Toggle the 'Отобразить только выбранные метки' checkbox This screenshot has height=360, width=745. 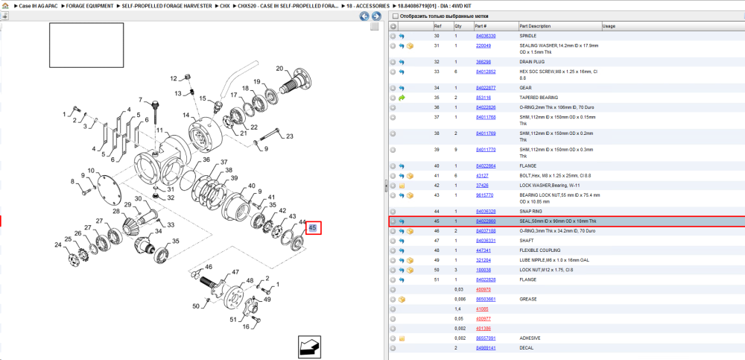coord(394,16)
